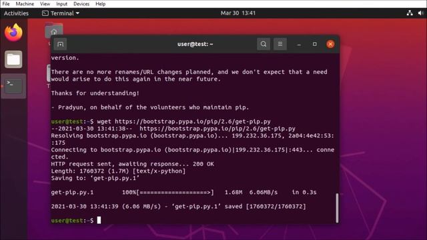The width and height of the screenshot is (427, 240).
Task: Select the Terminal dock icon
Action: [x=13, y=86]
